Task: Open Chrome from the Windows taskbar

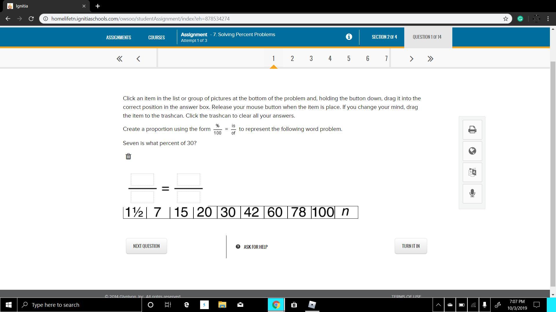Action: pos(276,305)
